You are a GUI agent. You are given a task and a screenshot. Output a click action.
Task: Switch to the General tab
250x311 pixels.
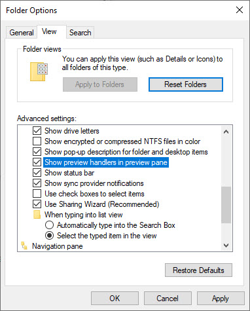tap(22, 33)
